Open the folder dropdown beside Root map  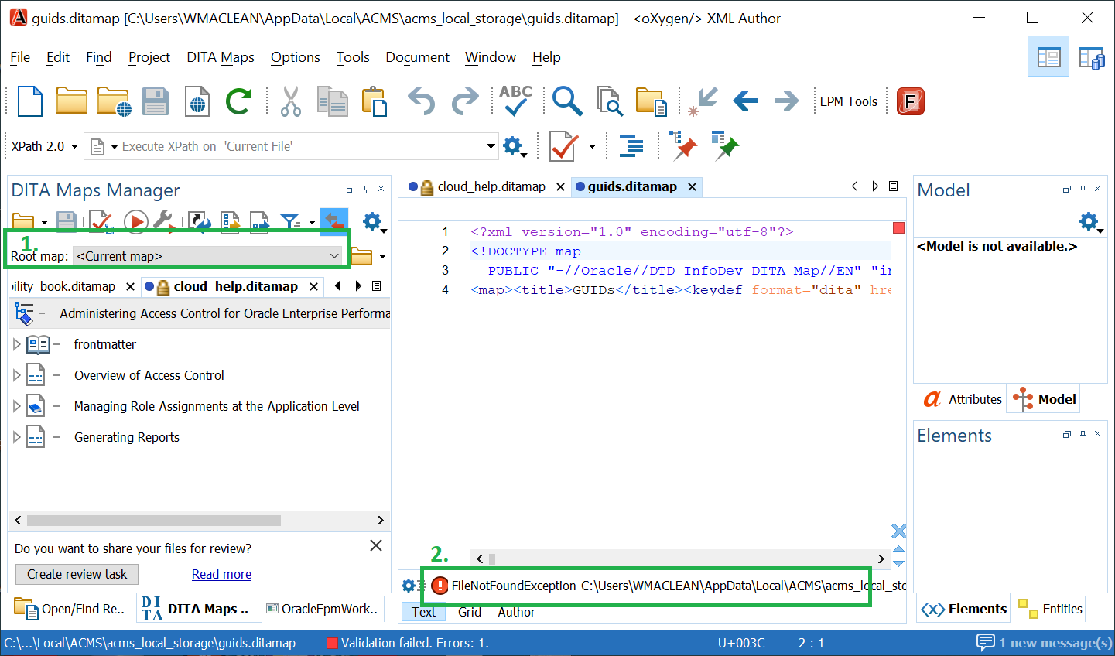pyautogui.click(x=382, y=257)
